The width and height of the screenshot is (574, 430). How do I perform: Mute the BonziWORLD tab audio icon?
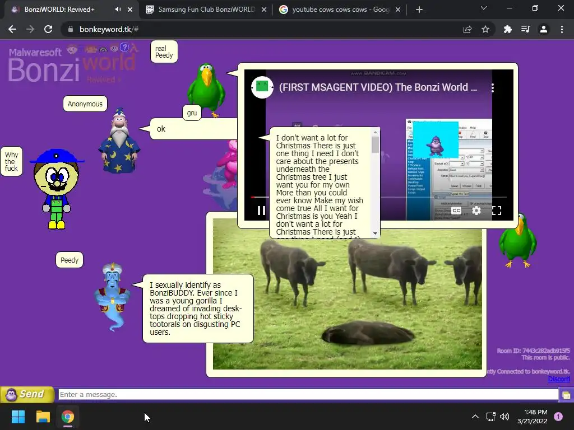118,10
